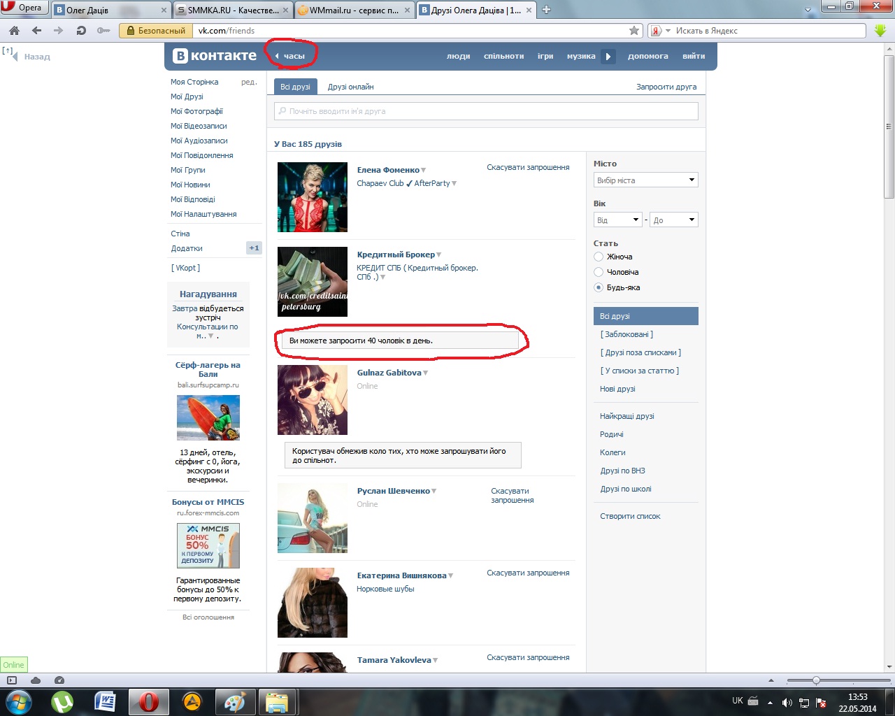Click the Opera Turbo speedometer icon
Viewport: 895px width, 716px height.
59,680
